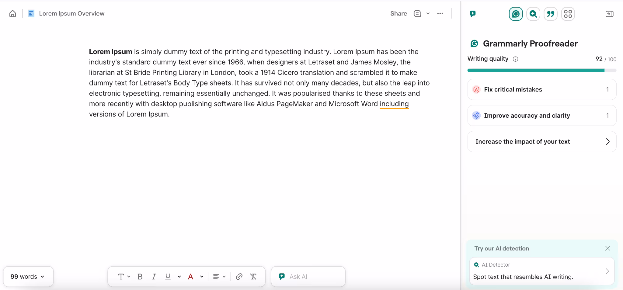
Task: Open the citations quote-mark tab
Action: [x=551, y=14]
